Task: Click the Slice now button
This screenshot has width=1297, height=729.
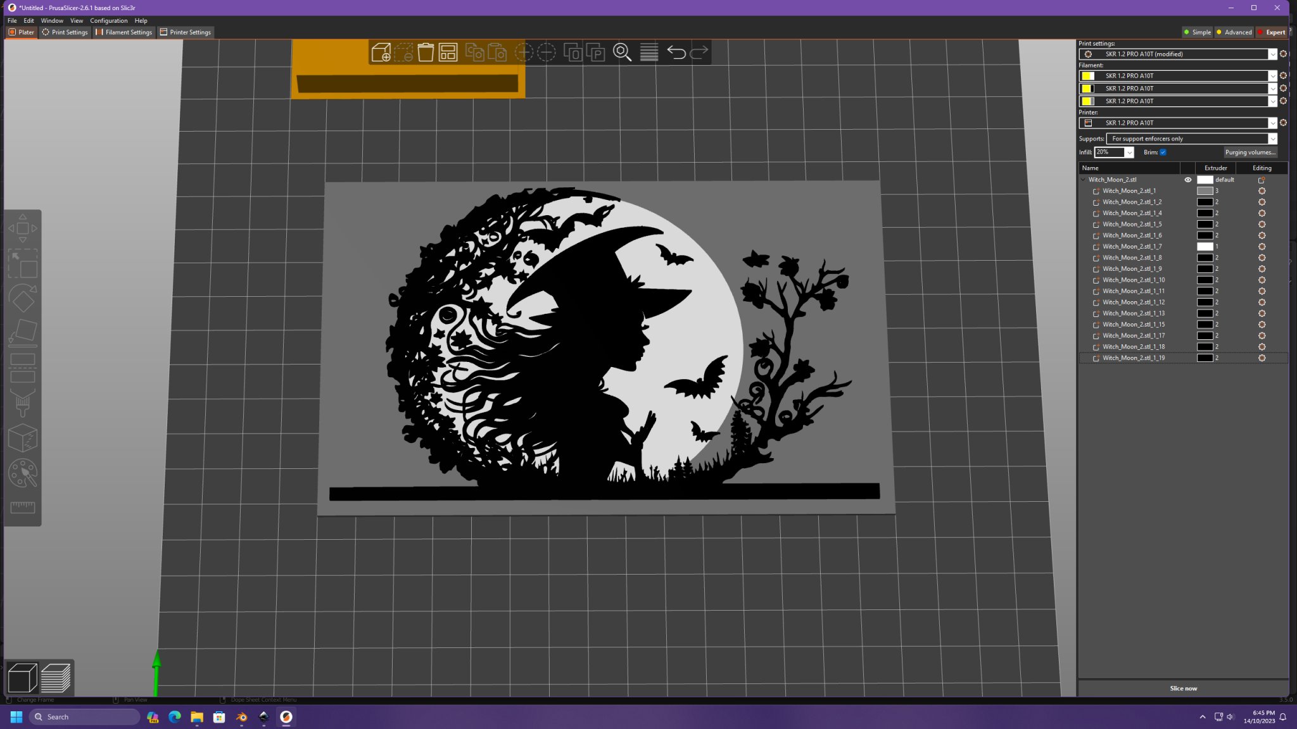Action: (x=1182, y=688)
